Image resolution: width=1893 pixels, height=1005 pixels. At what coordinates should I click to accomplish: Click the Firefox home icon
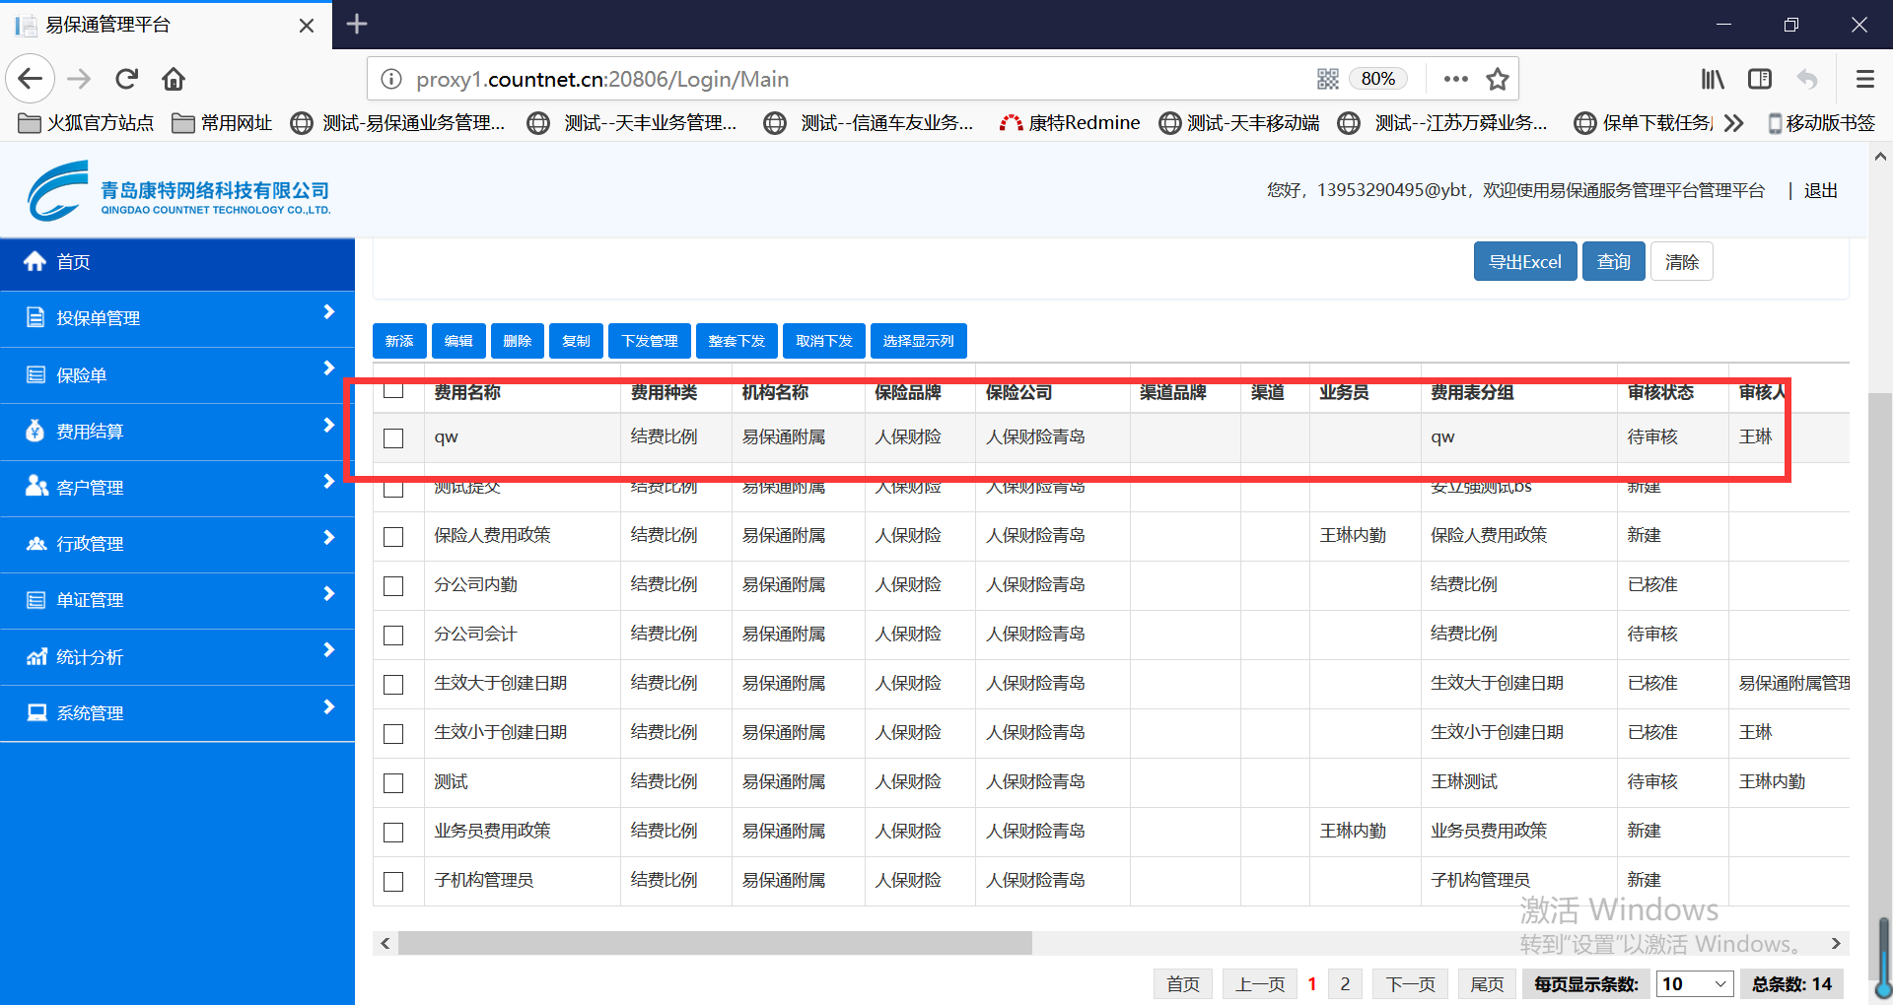click(174, 79)
